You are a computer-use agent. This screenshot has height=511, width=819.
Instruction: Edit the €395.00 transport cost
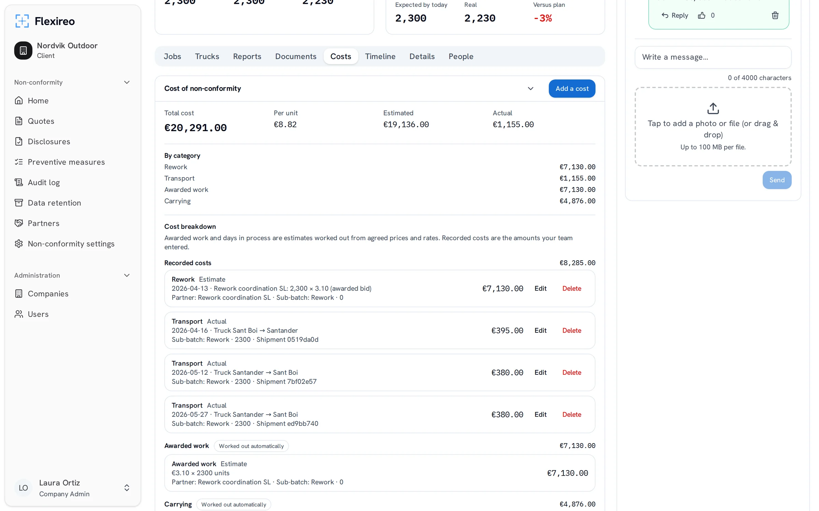point(540,330)
